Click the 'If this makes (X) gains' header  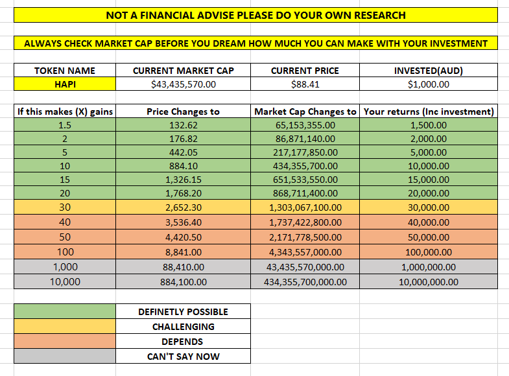coord(65,112)
